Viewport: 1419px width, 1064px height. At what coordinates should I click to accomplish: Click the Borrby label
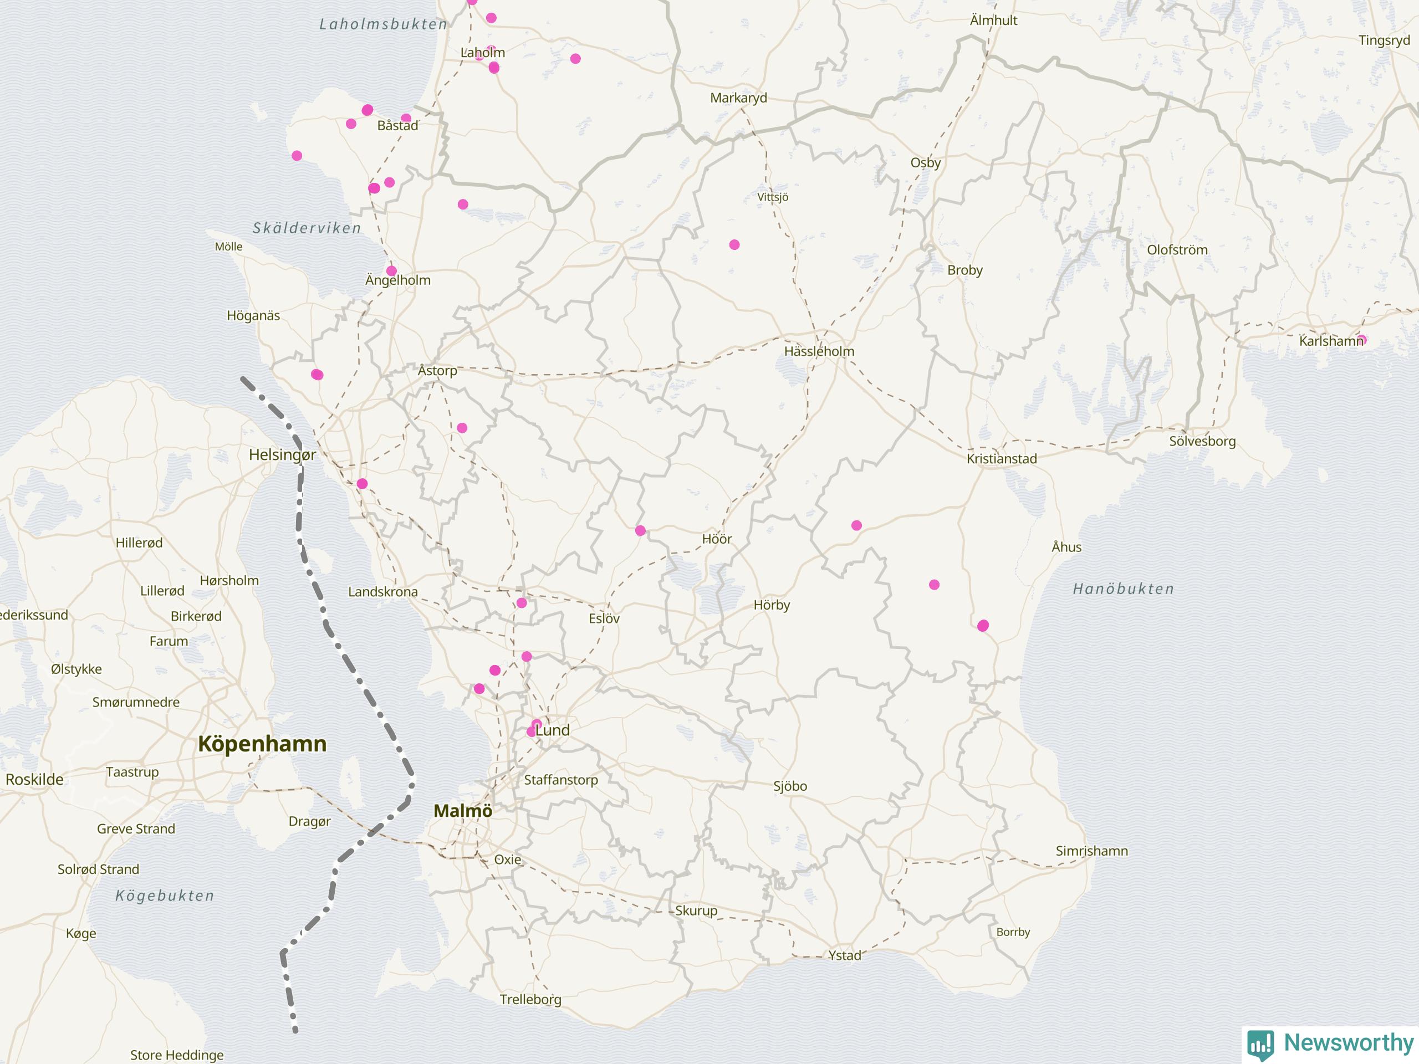(1012, 932)
